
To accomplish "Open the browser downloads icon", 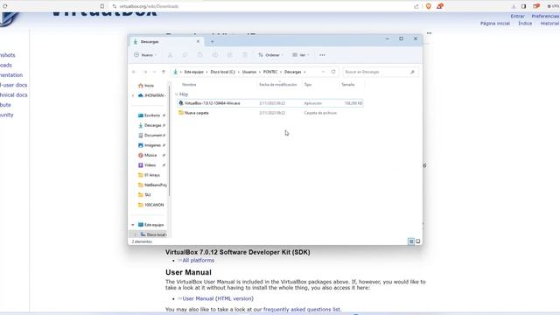I will pos(514,6).
